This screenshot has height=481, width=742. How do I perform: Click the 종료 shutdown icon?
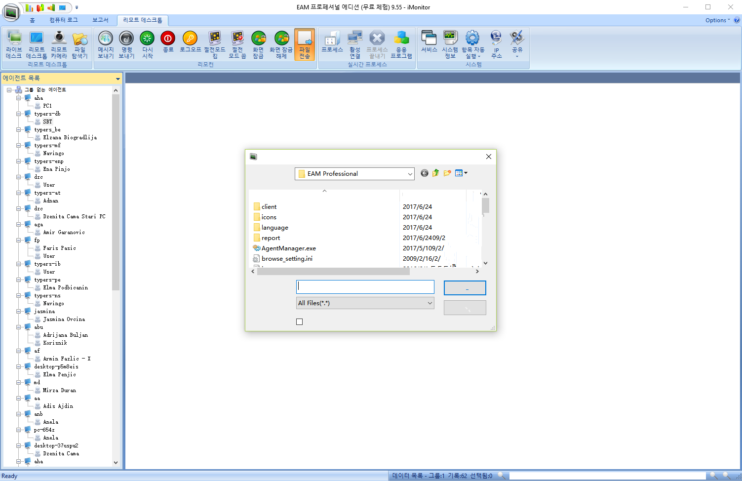pos(168,41)
